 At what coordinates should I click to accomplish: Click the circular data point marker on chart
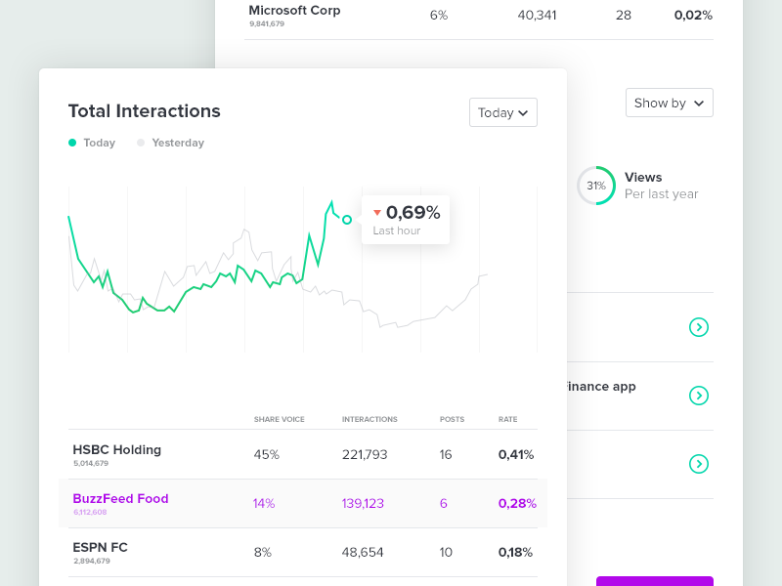[347, 220]
